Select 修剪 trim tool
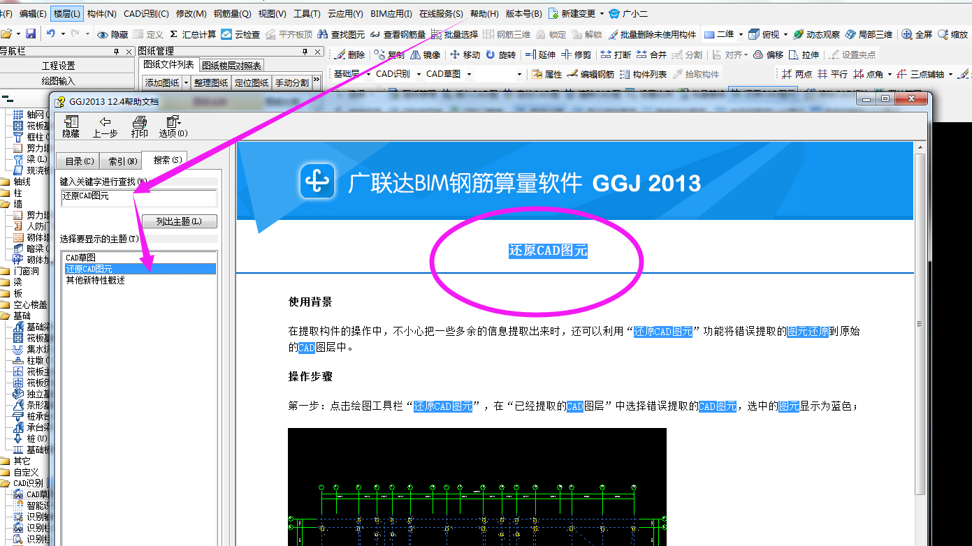Screen dimensions: 972x546 click(576, 54)
